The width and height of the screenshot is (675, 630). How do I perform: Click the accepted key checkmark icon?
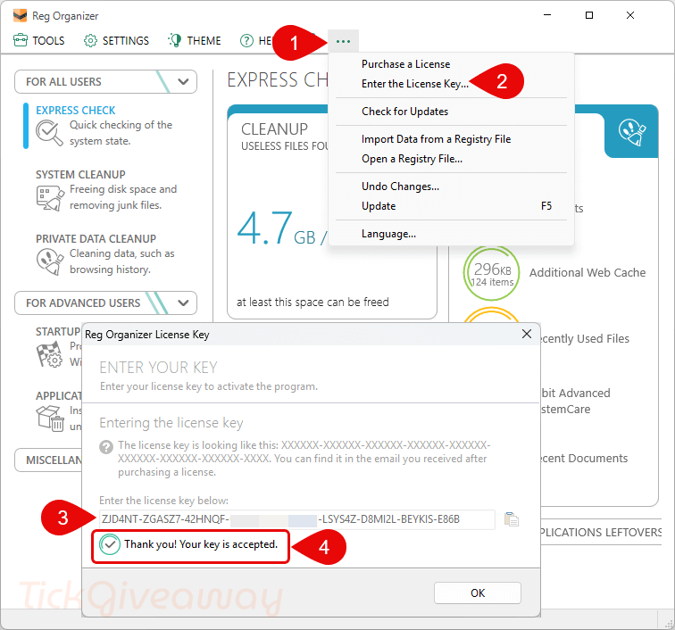coord(110,544)
